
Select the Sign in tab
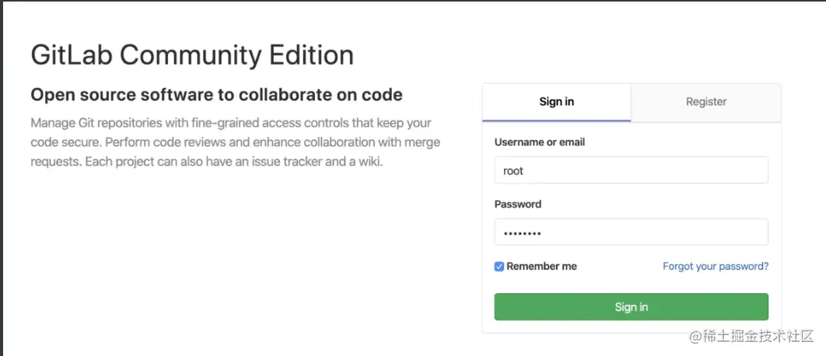(x=556, y=102)
